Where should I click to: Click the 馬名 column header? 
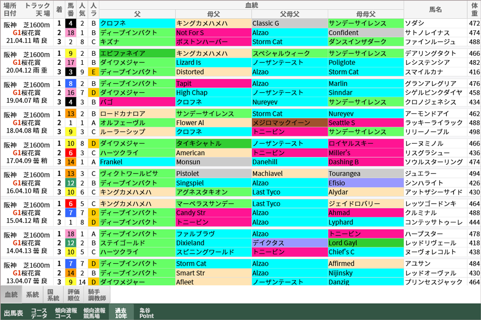435,9
